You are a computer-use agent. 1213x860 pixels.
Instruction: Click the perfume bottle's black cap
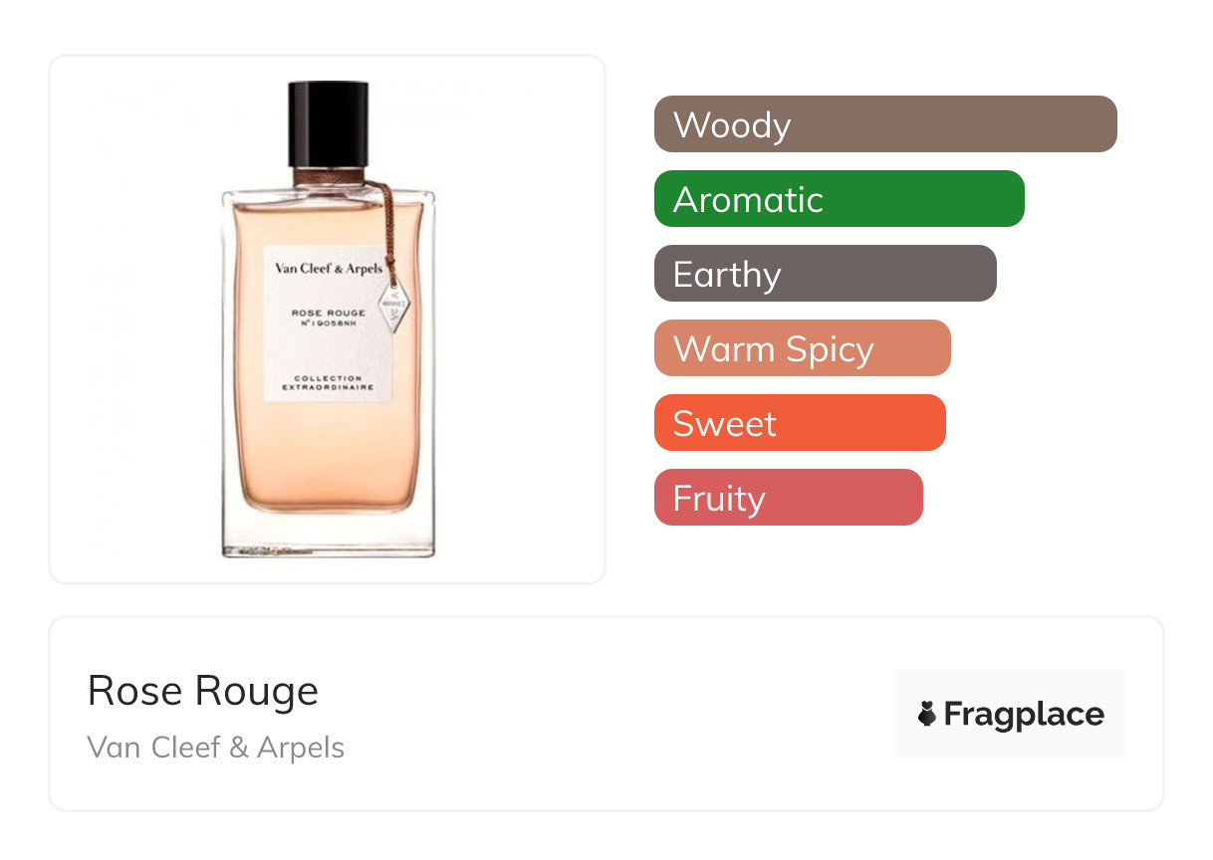(x=329, y=125)
